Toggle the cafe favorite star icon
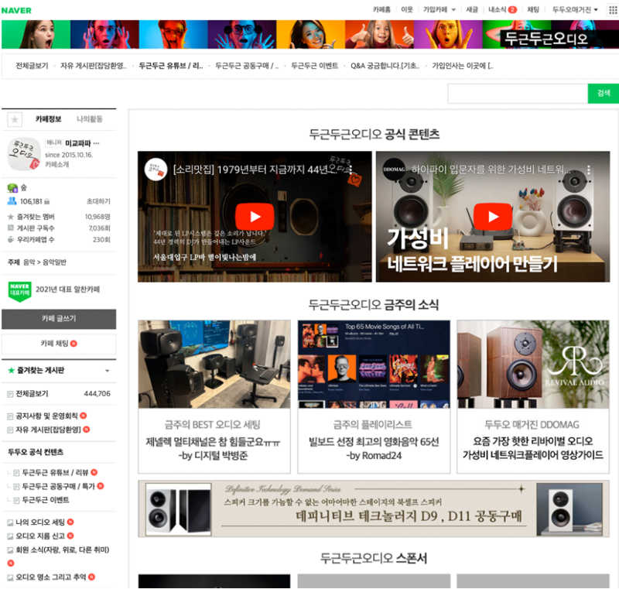 (x=15, y=119)
